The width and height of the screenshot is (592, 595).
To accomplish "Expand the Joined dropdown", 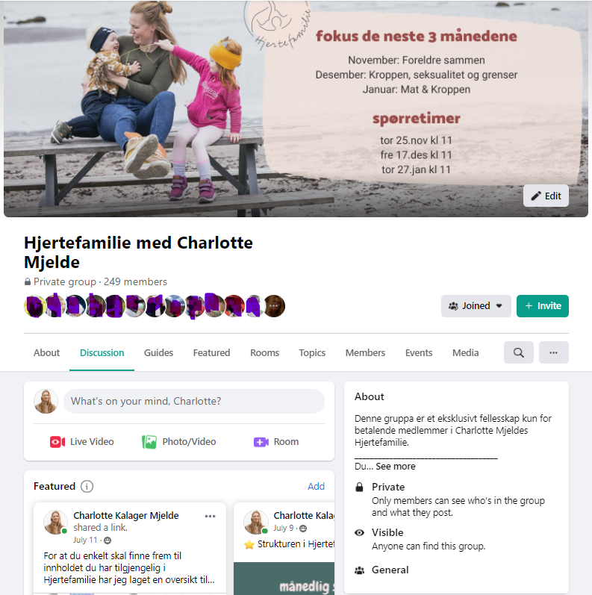I will tap(476, 306).
